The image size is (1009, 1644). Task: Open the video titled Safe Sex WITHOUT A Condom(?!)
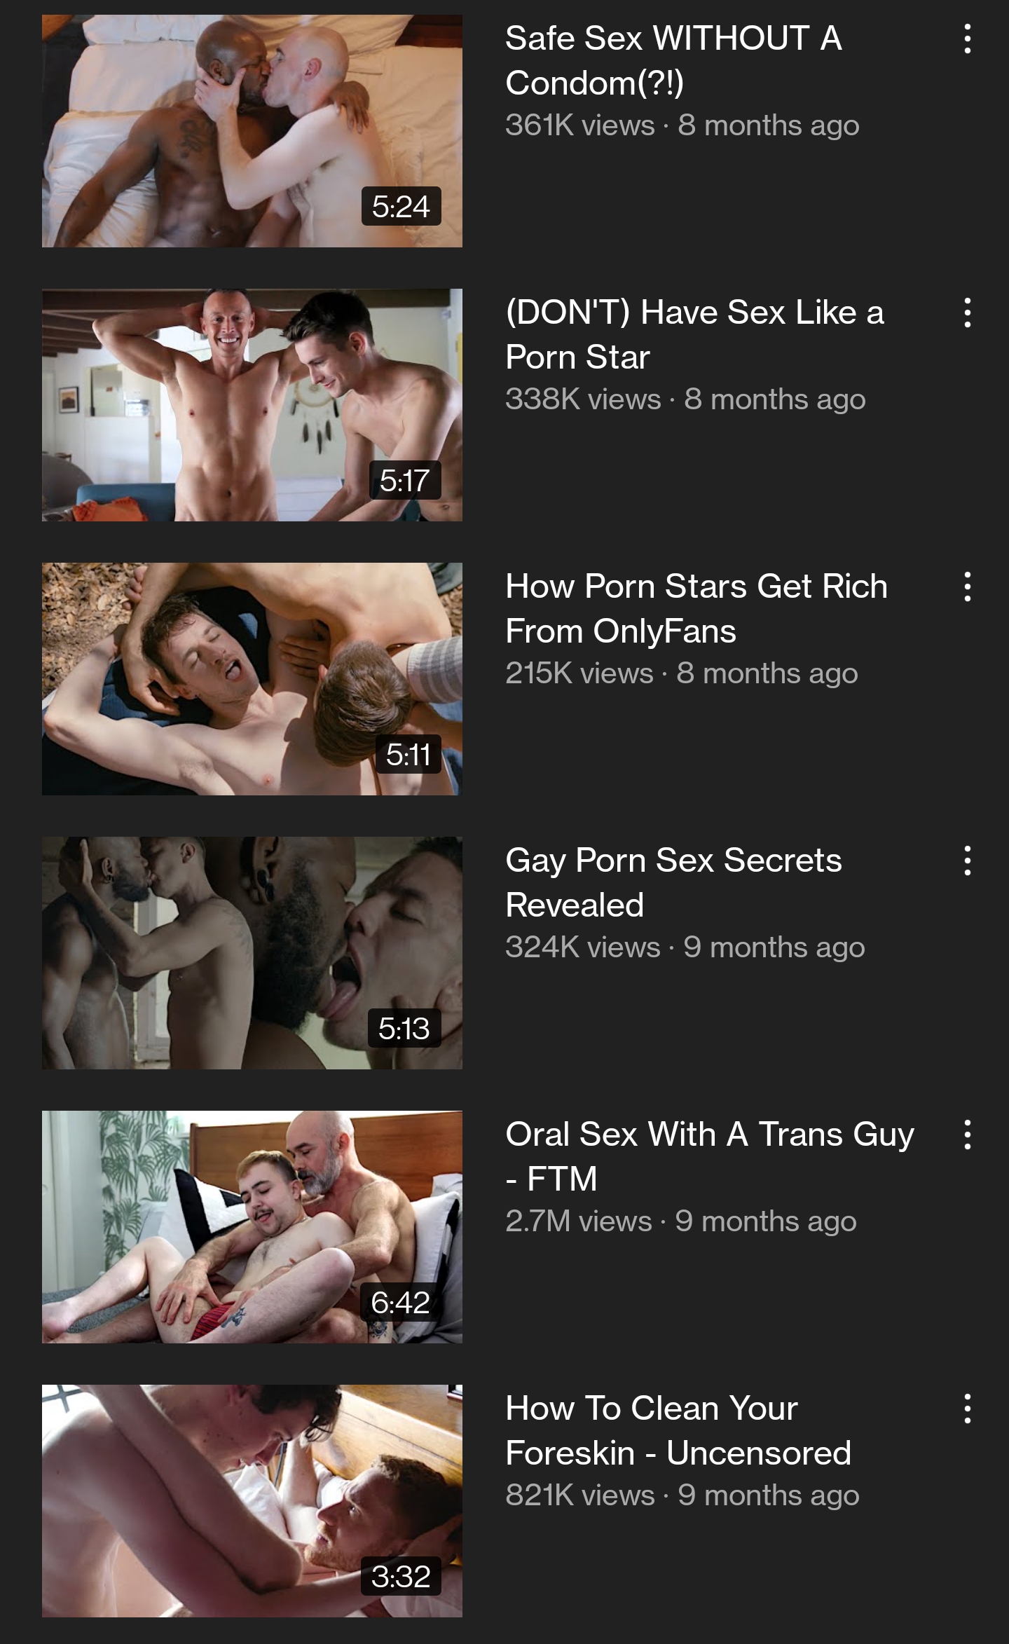click(673, 60)
